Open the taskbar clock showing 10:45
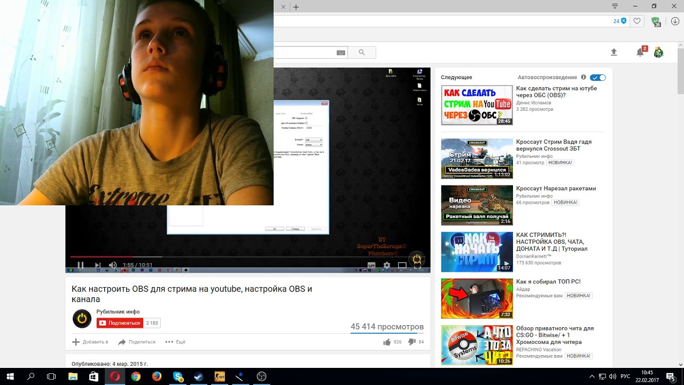684x385 pixels. point(647,376)
